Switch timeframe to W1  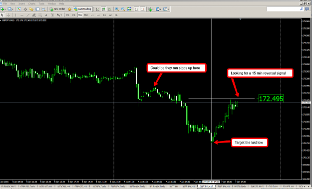(111, 15)
